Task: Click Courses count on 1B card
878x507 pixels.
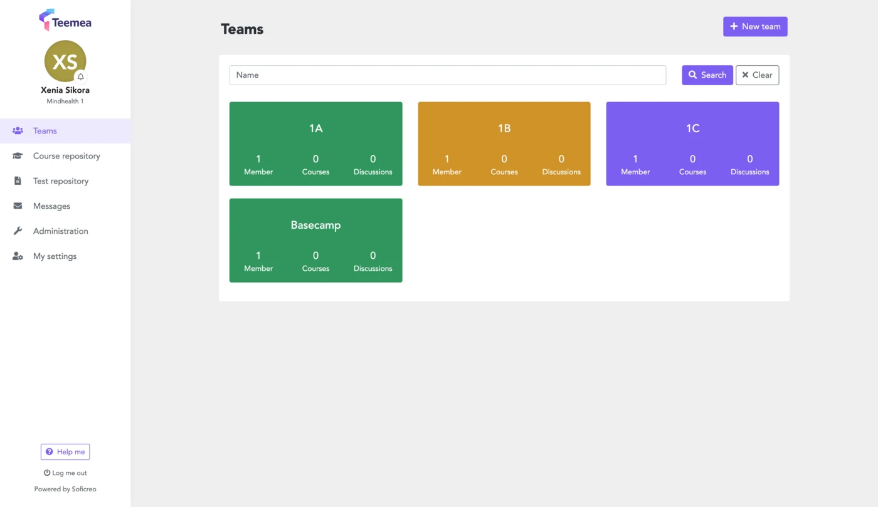Action: 504,165
